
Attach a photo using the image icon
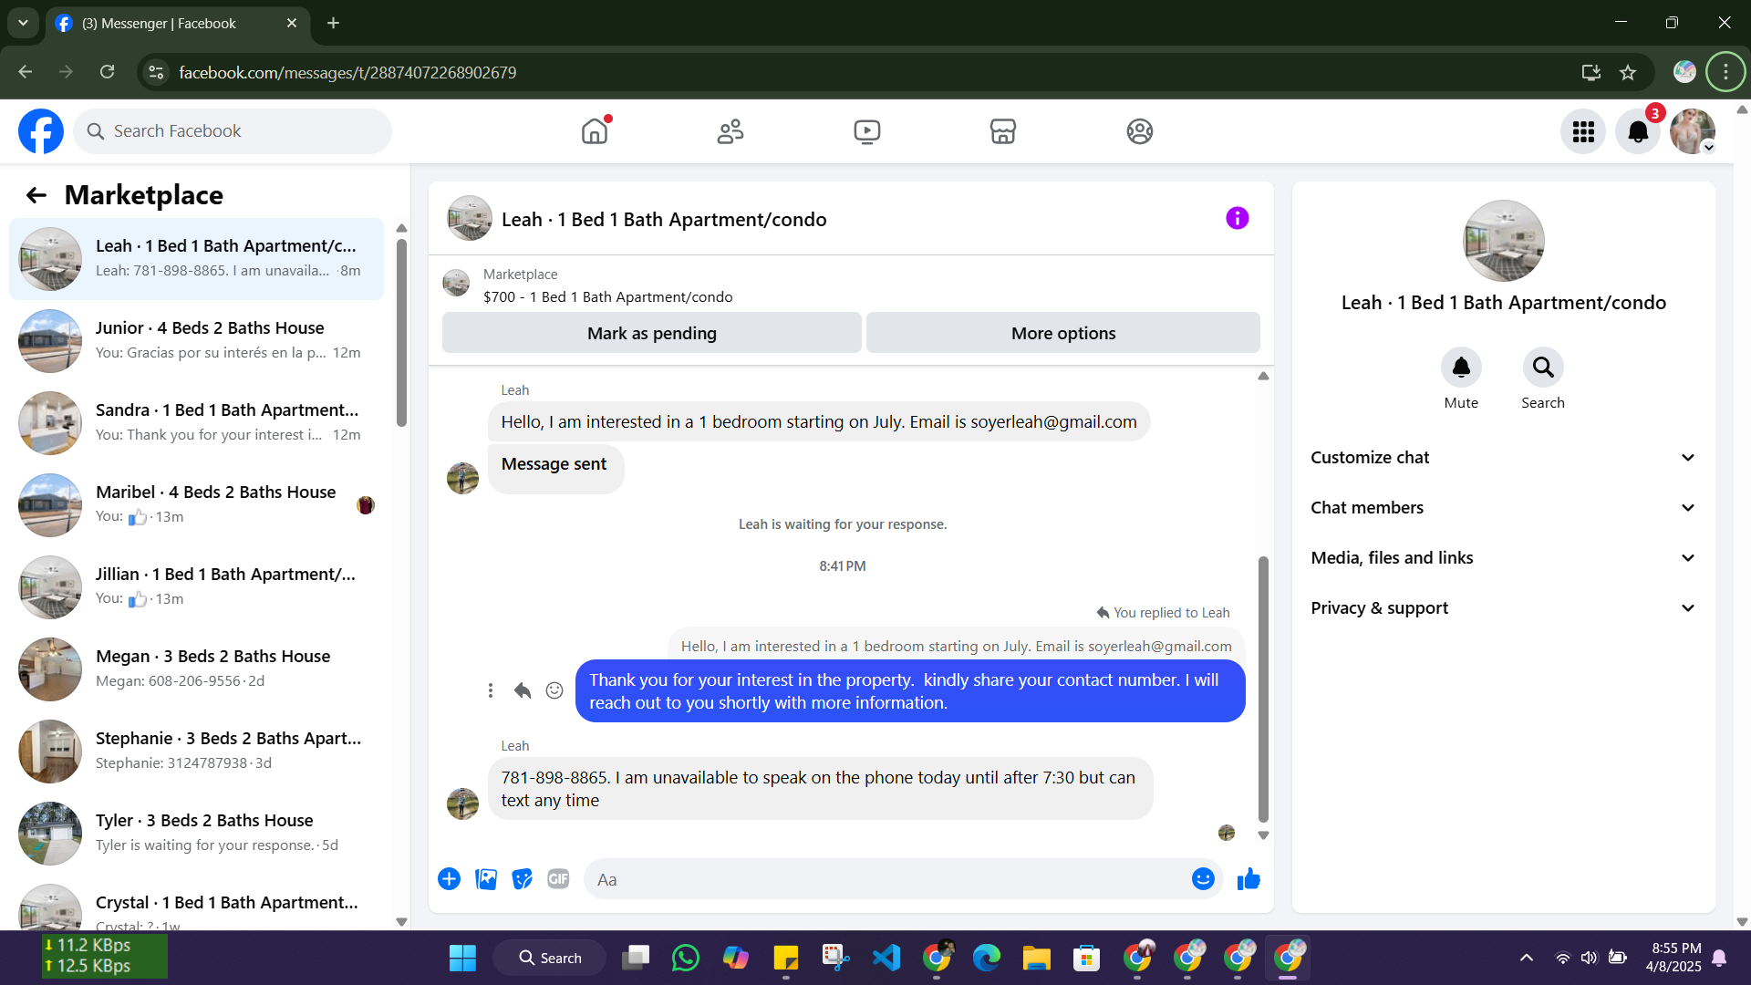coord(486,879)
